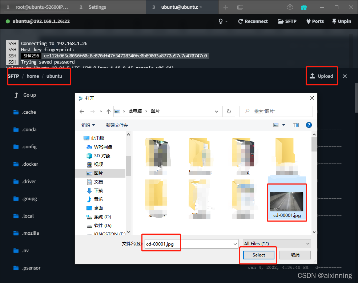This screenshot has height=283, width=358.
Task: Click the Select button in the dialog
Action: 259,255
